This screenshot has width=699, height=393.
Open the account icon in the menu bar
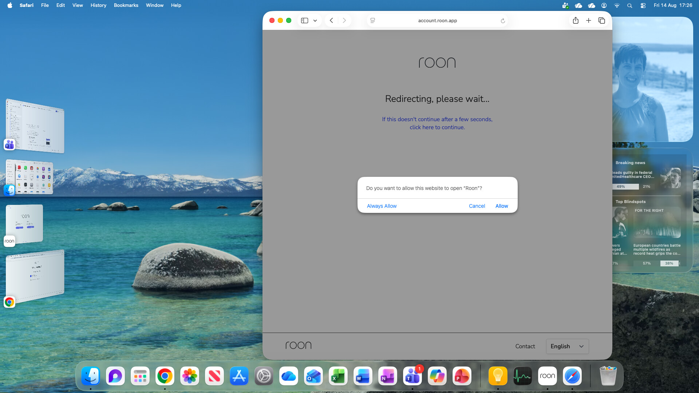pos(604,5)
